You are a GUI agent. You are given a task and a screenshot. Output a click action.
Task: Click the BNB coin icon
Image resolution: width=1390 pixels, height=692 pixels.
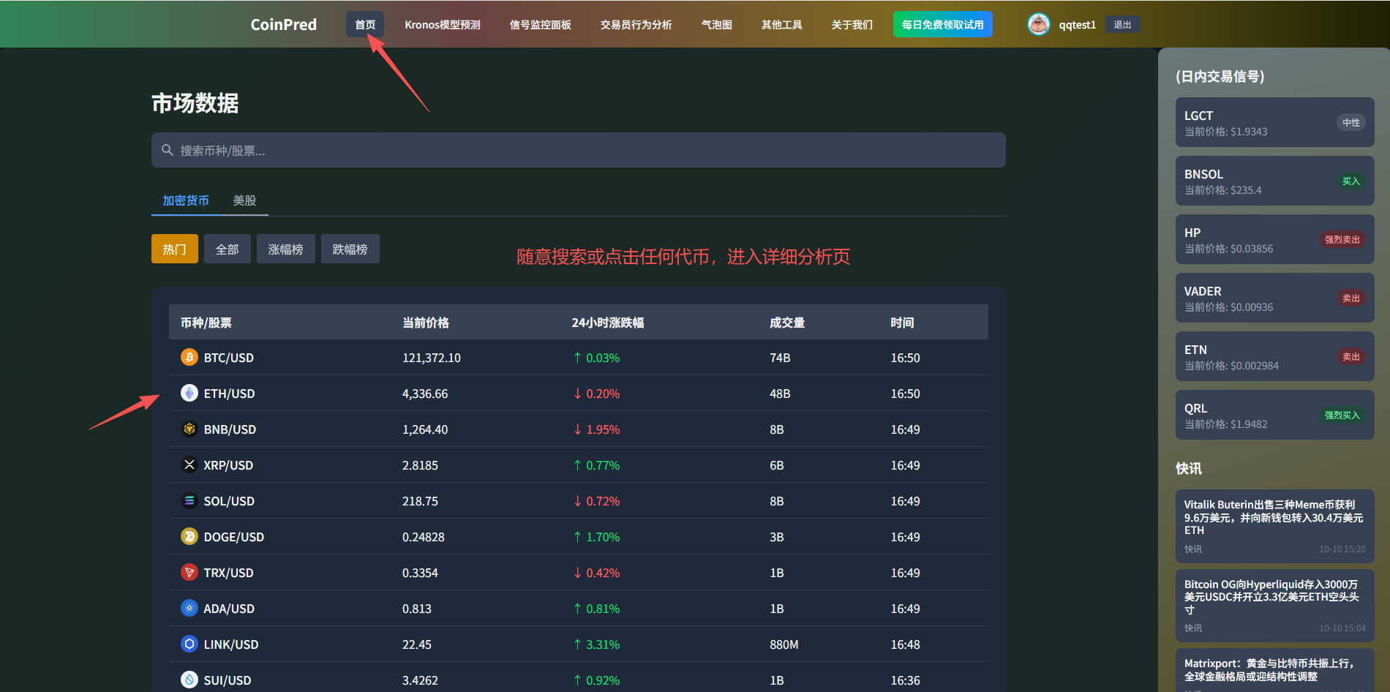click(189, 429)
